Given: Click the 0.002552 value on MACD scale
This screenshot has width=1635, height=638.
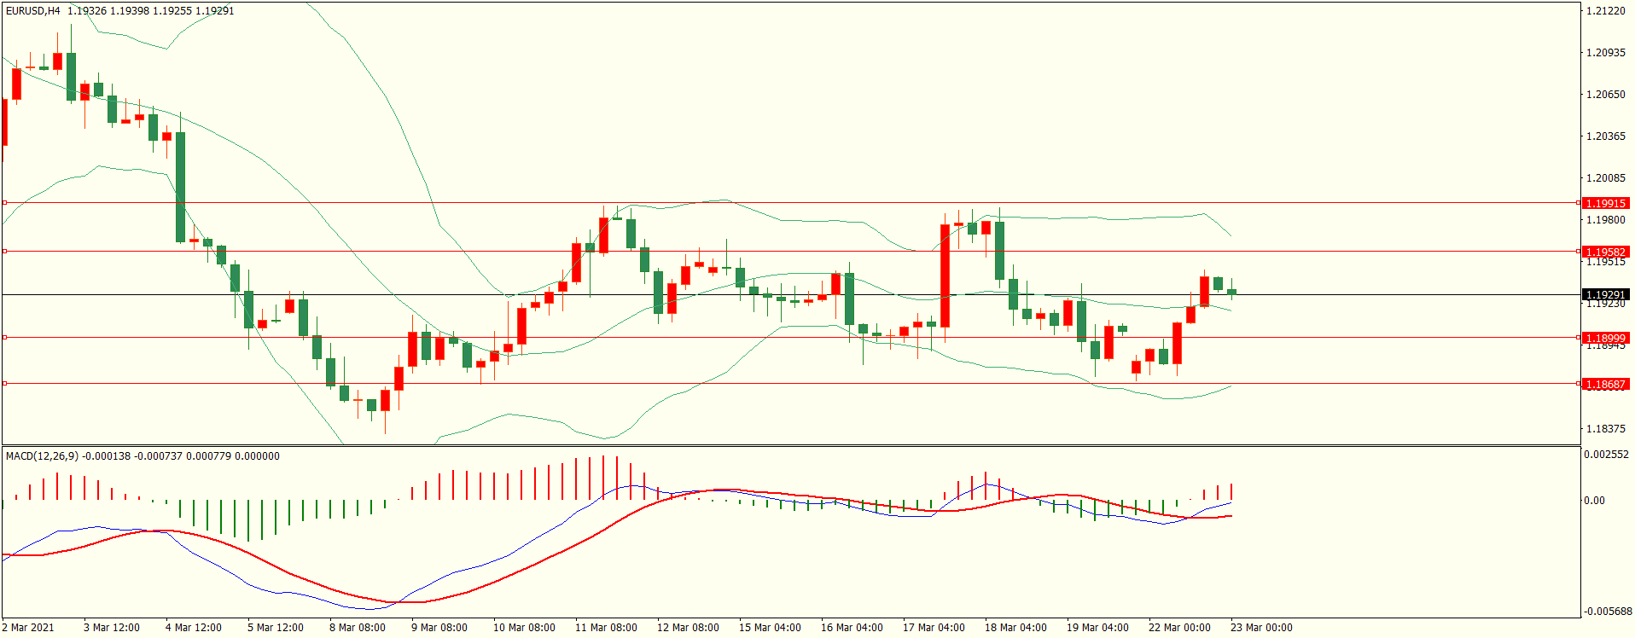Looking at the screenshot, I should tap(1606, 455).
